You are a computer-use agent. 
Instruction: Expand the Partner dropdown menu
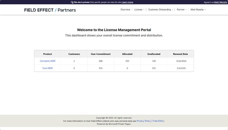(x=182, y=10)
